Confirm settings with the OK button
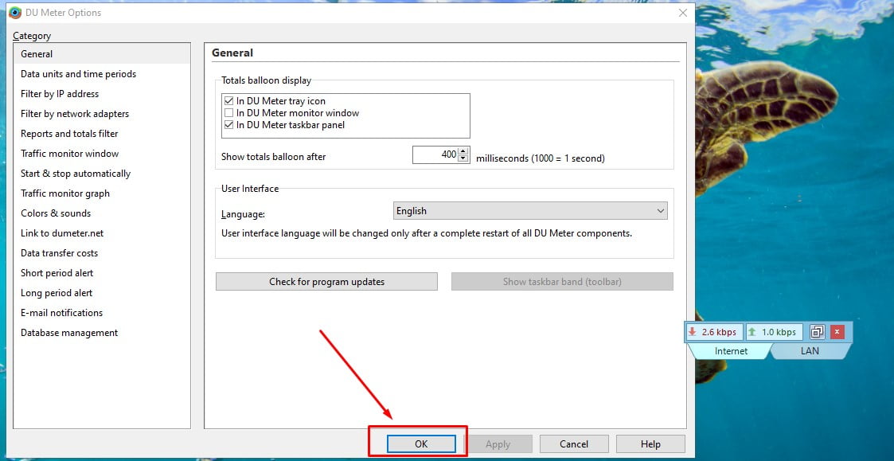Image resolution: width=894 pixels, height=461 pixels. tap(421, 444)
